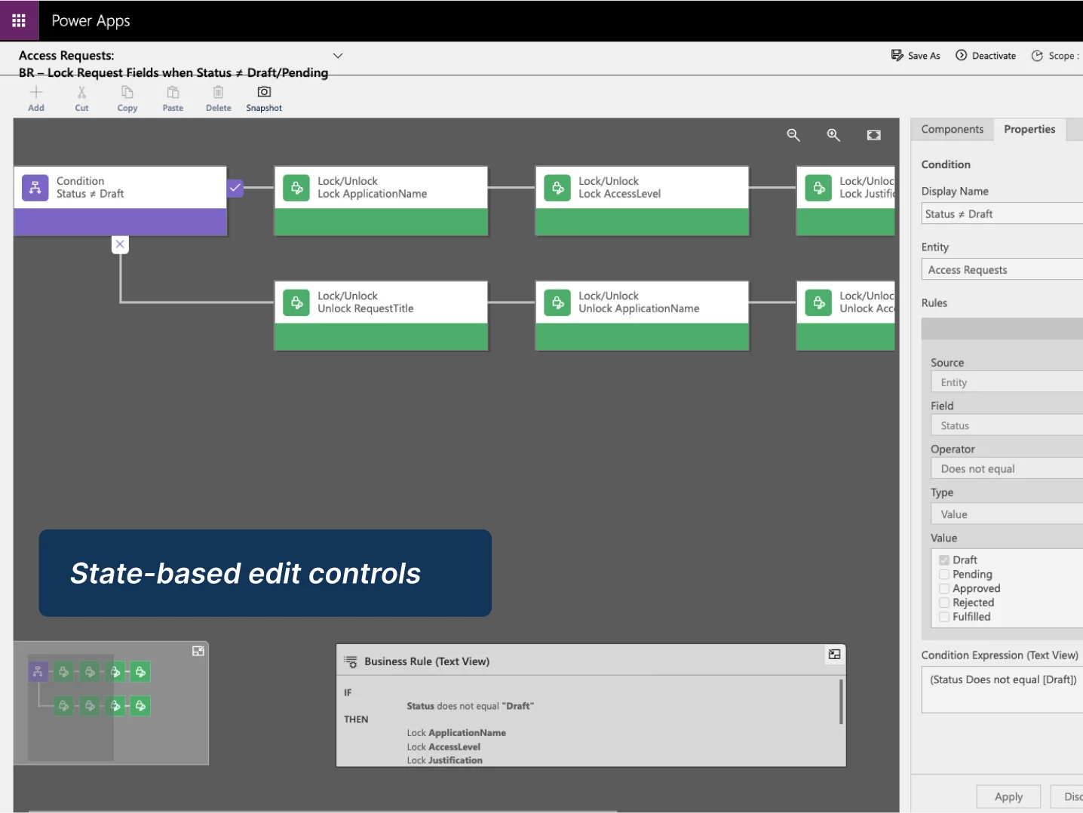Open the Field dropdown showing Status

point(1006,426)
